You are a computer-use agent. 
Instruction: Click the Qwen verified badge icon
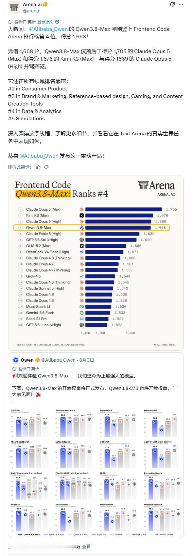coord(38,360)
